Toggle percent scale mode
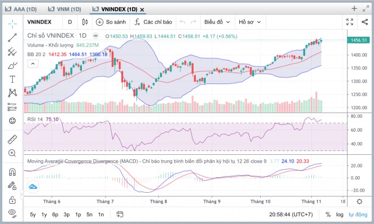This screenshot has height=224, width=374. [328, 215]
